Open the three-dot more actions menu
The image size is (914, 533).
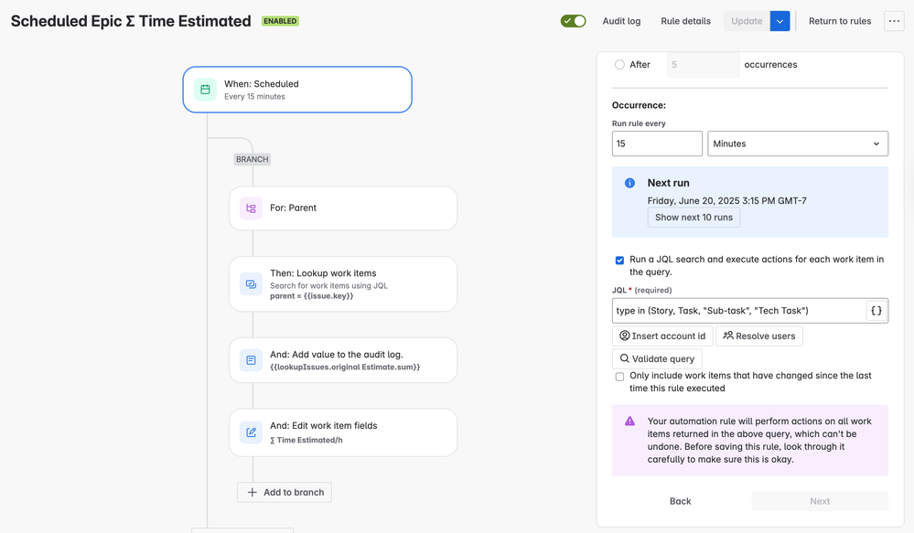[x=894, y=21]
